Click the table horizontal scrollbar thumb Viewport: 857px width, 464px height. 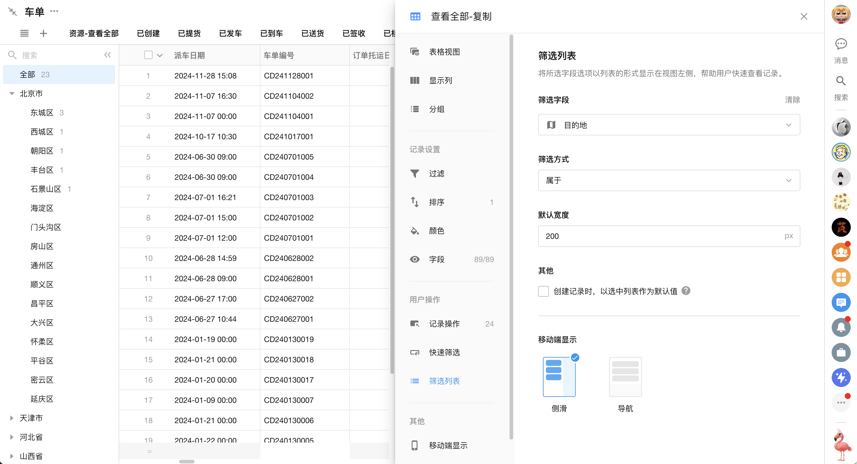(187, 461)
